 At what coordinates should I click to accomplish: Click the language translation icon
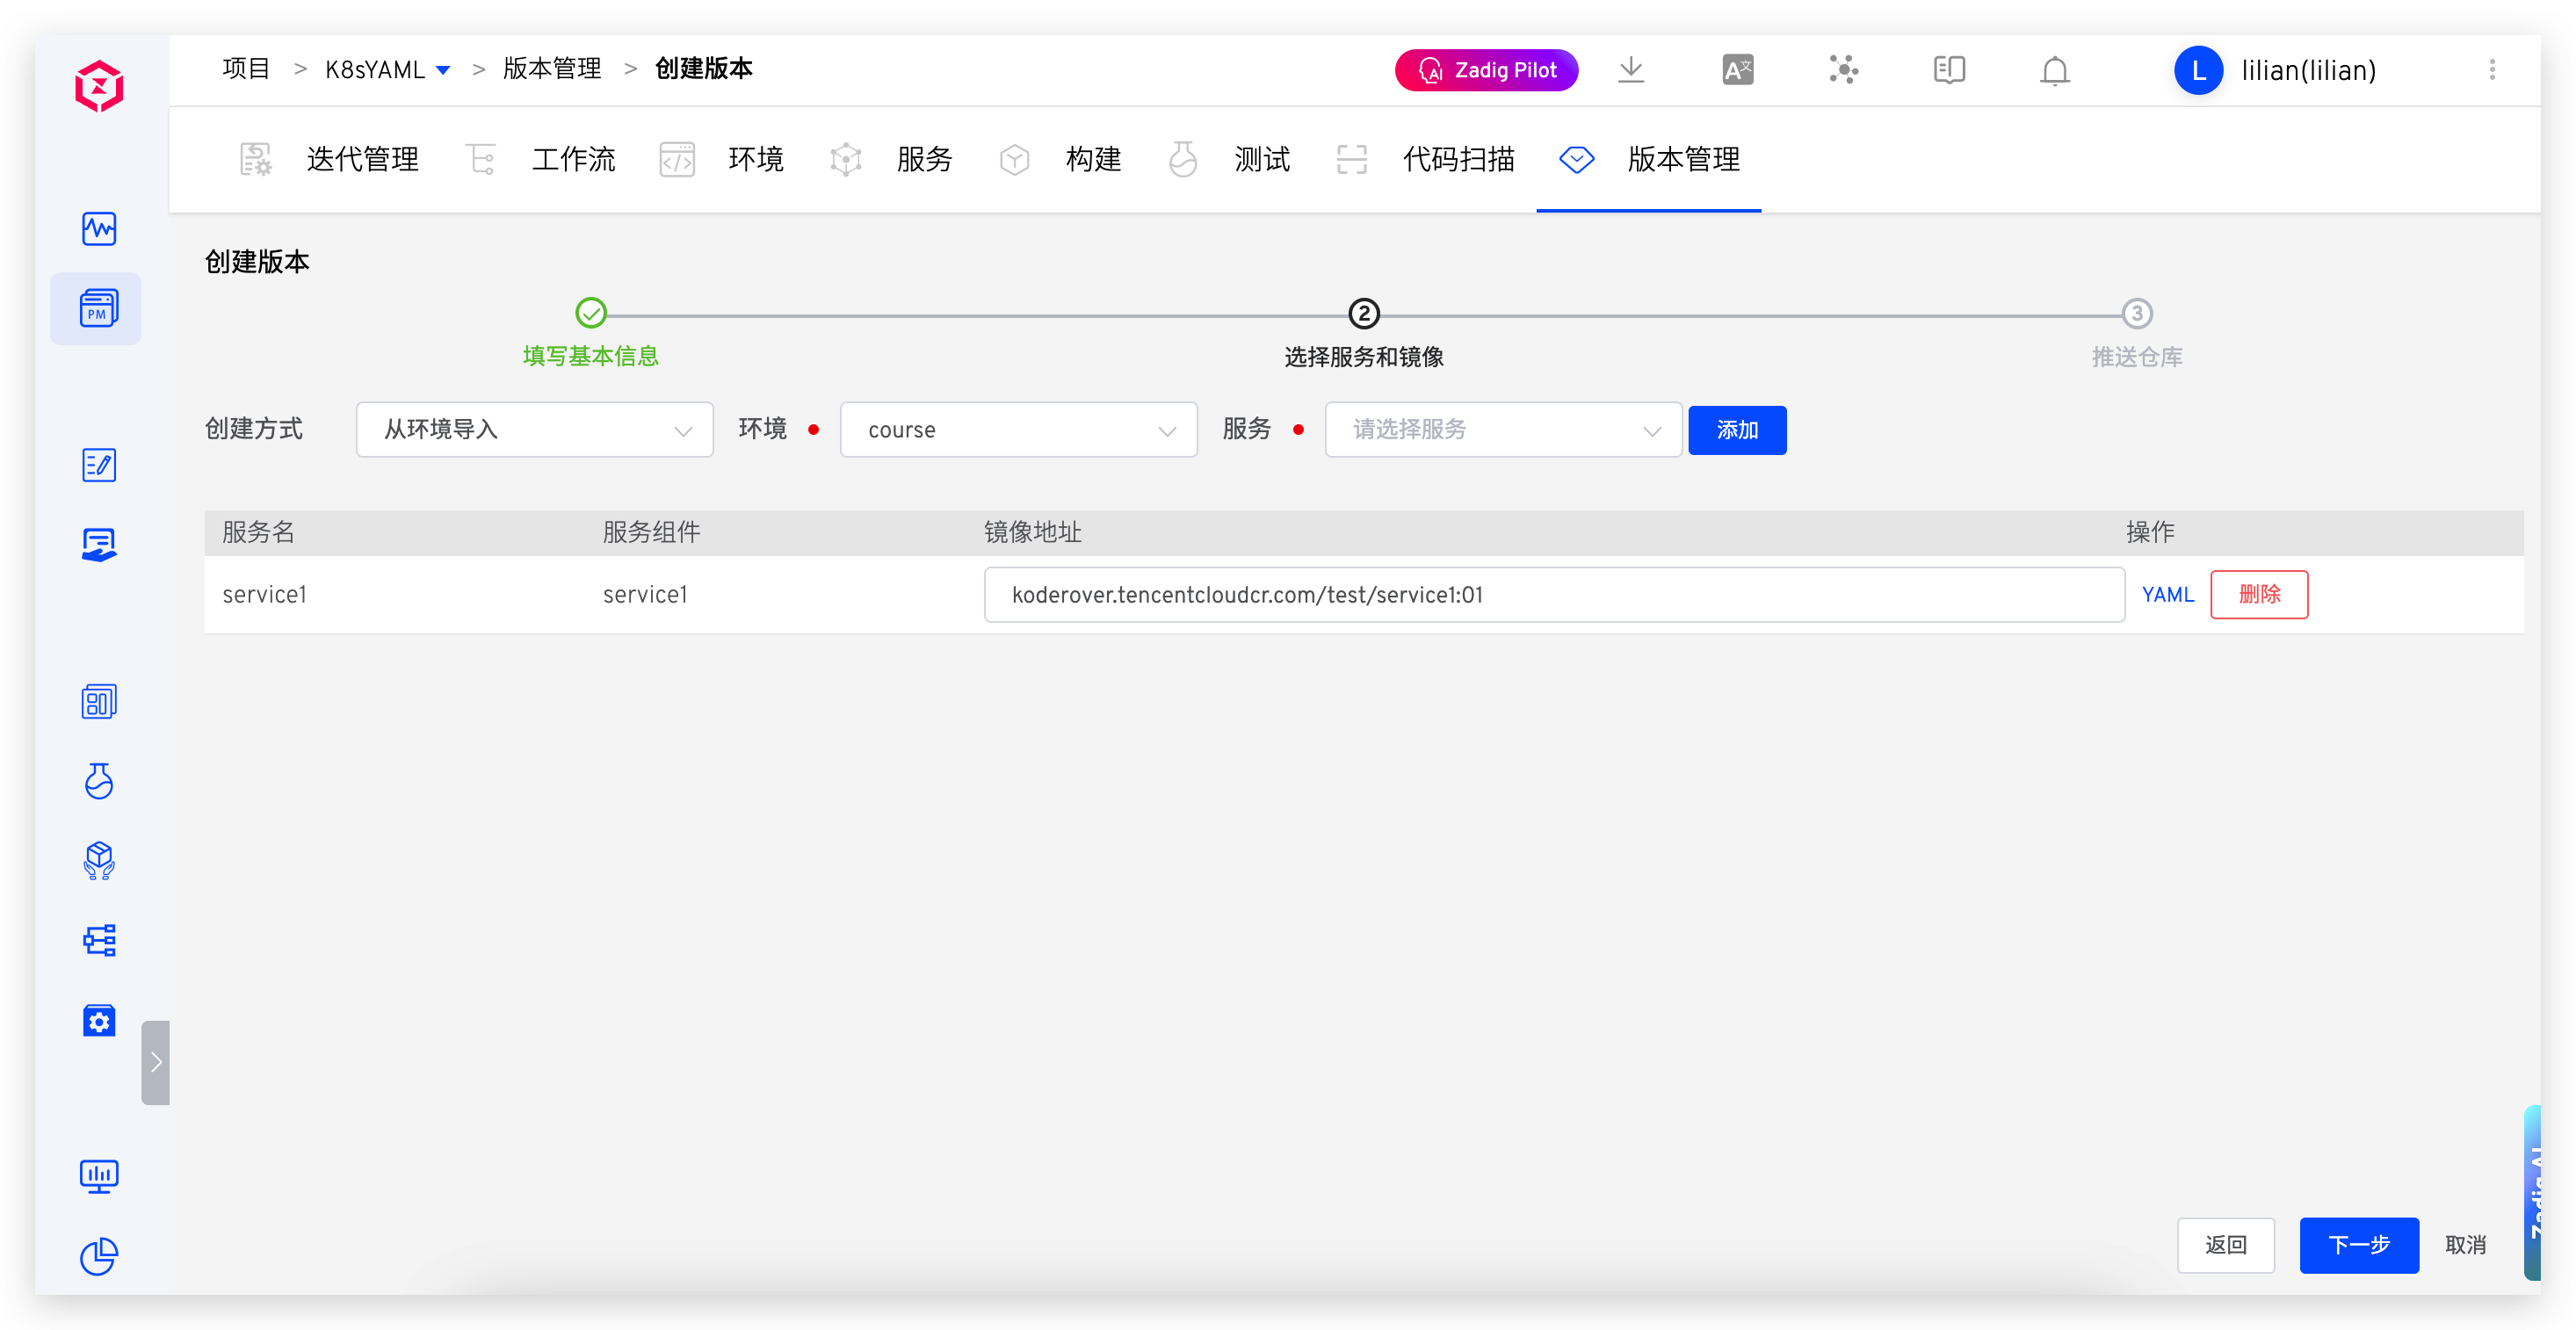tap(1737, 70)
